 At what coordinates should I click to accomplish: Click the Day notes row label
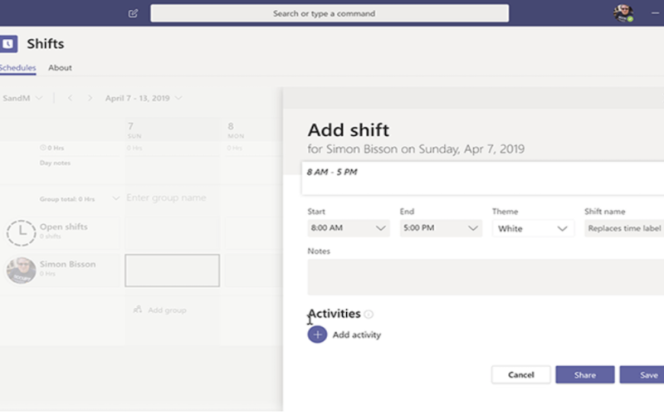pyautogui.click(x=55, y=163)
